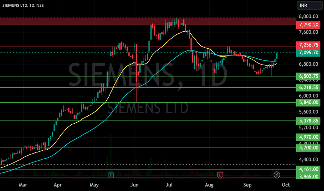Click the lightning bolt event icon near October
324x191 pixels.
tap(277, 175)
